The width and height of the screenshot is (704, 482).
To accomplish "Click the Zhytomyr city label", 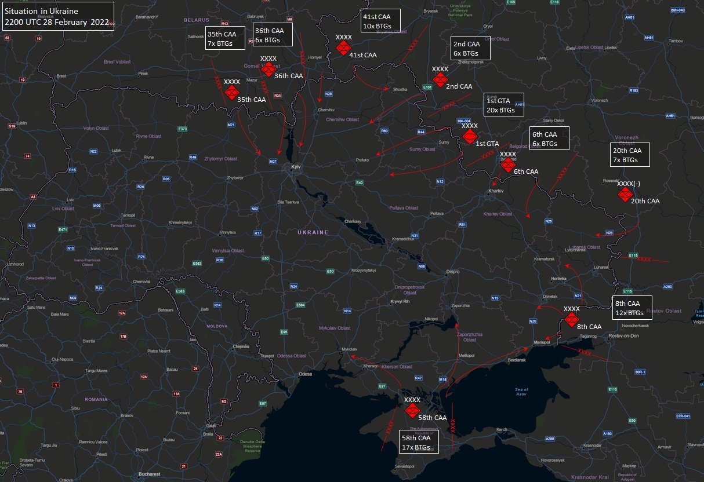I will coord(235,178).
